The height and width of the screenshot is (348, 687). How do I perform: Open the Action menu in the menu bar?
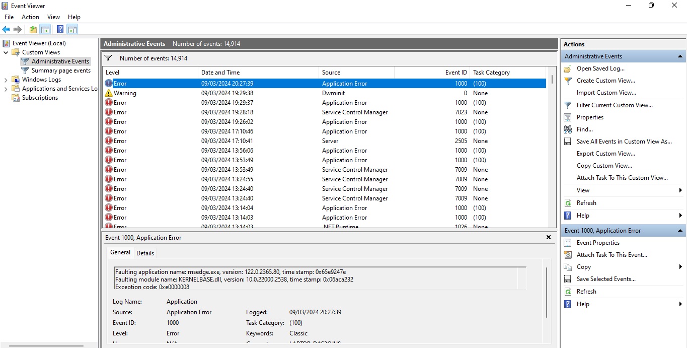(x=30, y=17)
